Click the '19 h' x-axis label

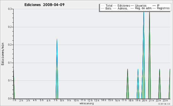pyautogui.click(x=138, y=100)
